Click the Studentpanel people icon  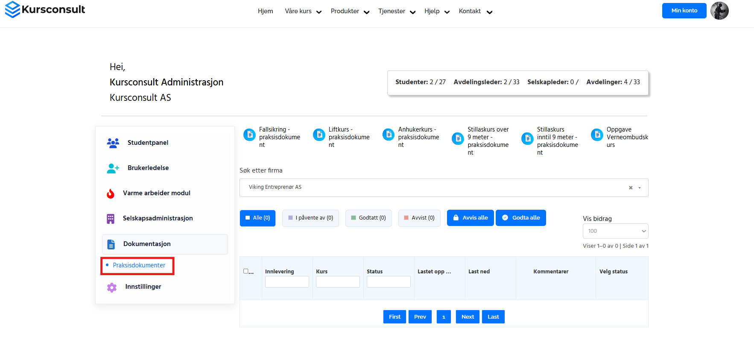113,143
